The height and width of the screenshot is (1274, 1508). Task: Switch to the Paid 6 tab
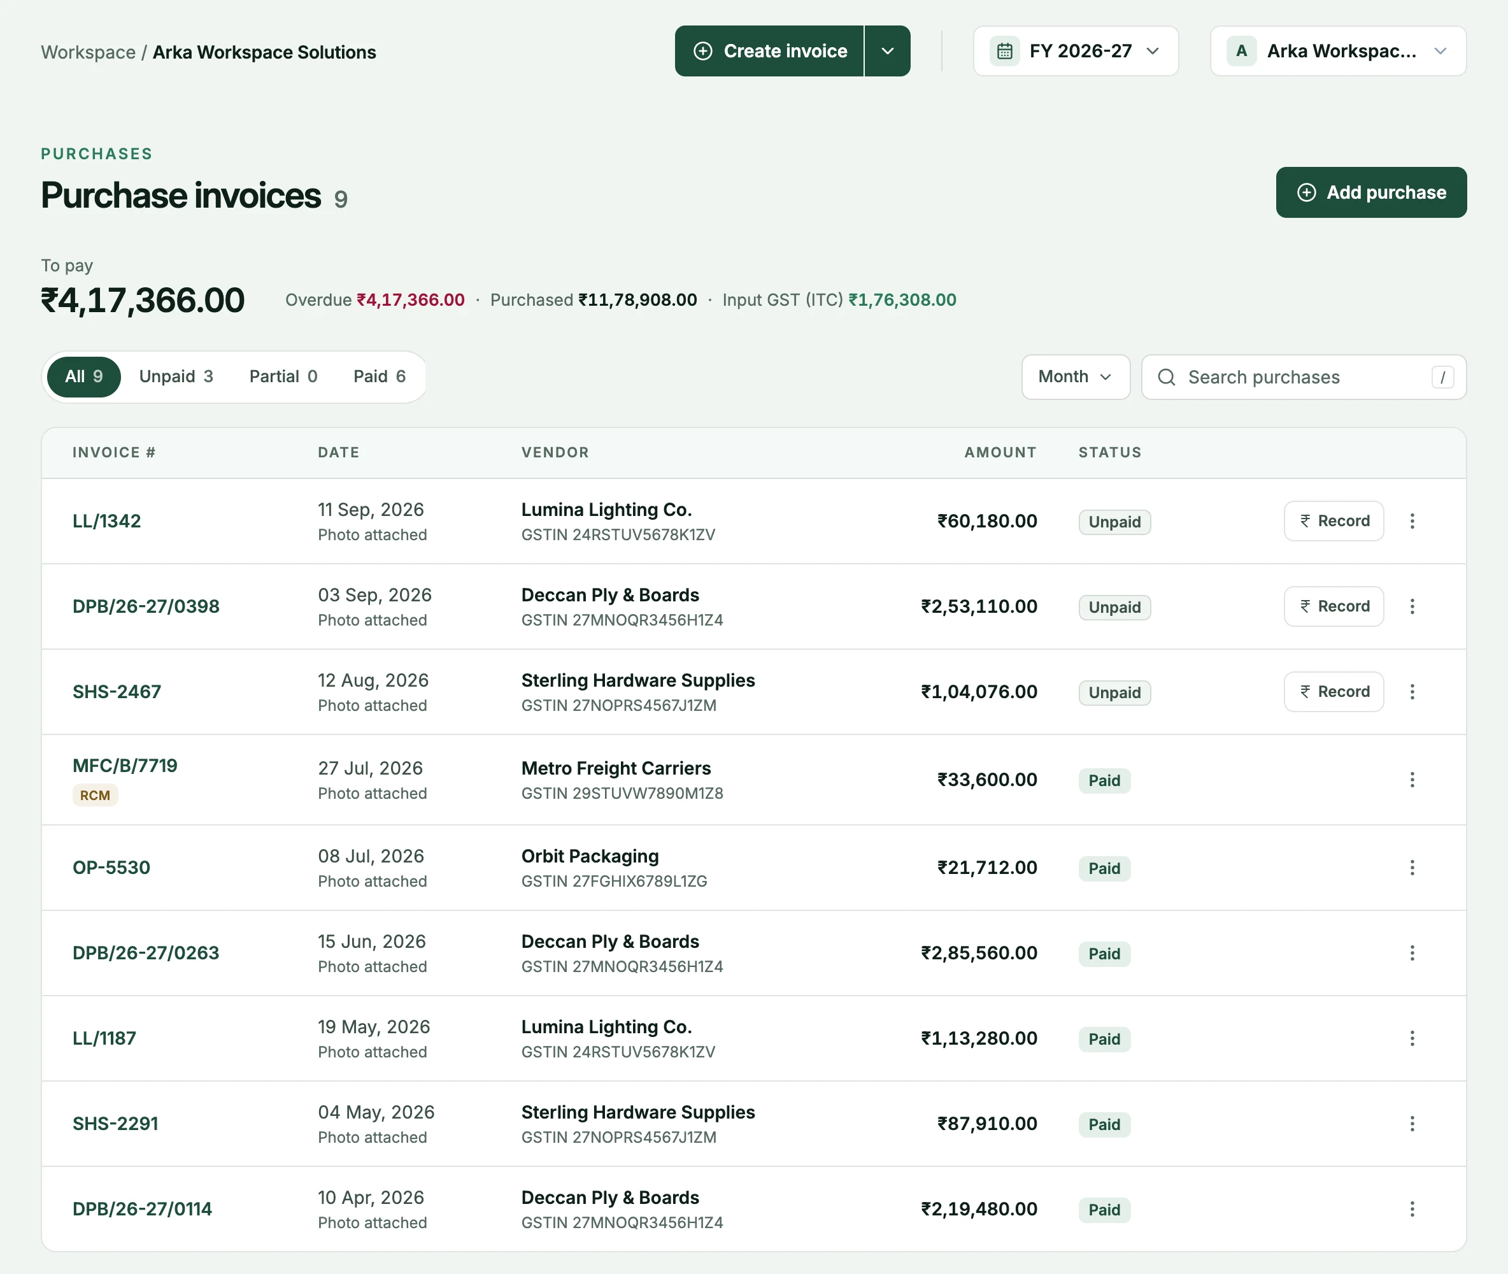pyautogui.click(x=379, y=377)
